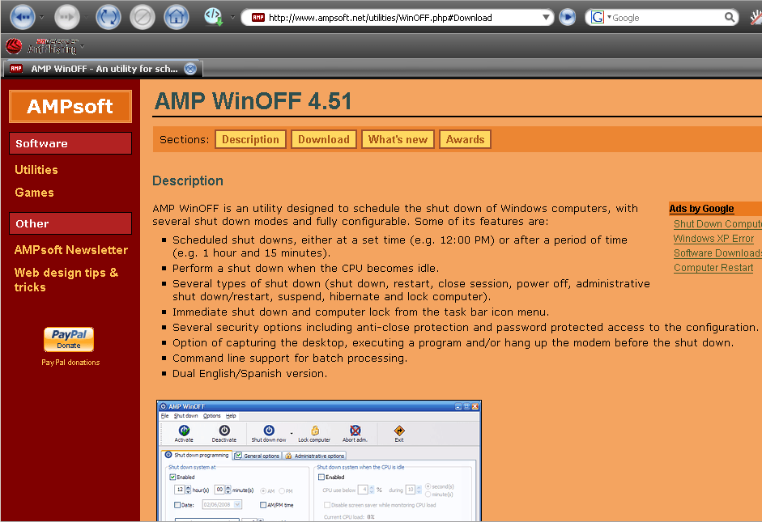Click the Deactivate toolbar icon
This screenshot has width=762, height=522.
click(x=225, y=431)
